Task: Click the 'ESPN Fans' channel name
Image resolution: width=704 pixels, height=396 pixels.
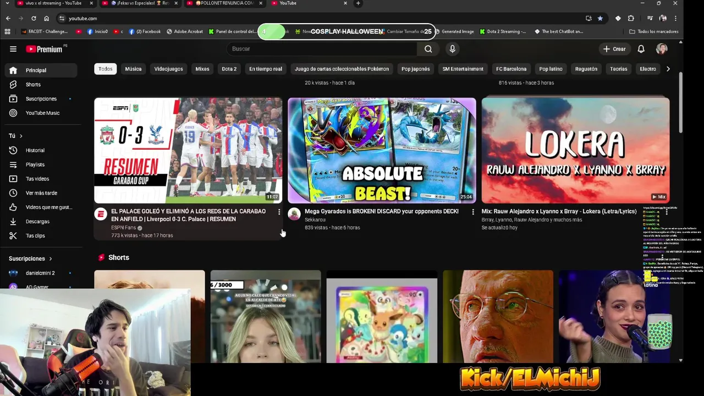Action: coord(123,228)
